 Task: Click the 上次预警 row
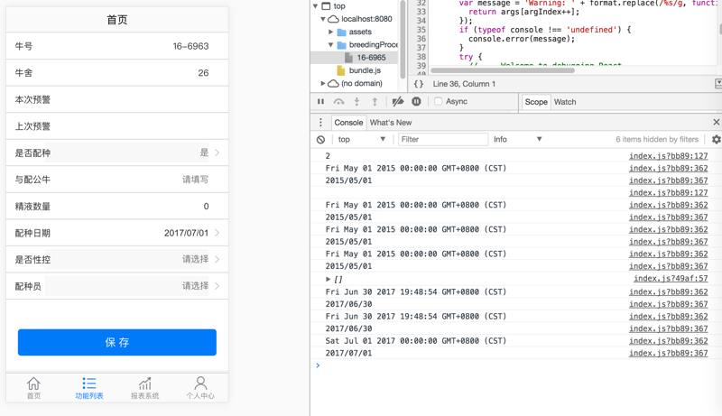point(117,126)
